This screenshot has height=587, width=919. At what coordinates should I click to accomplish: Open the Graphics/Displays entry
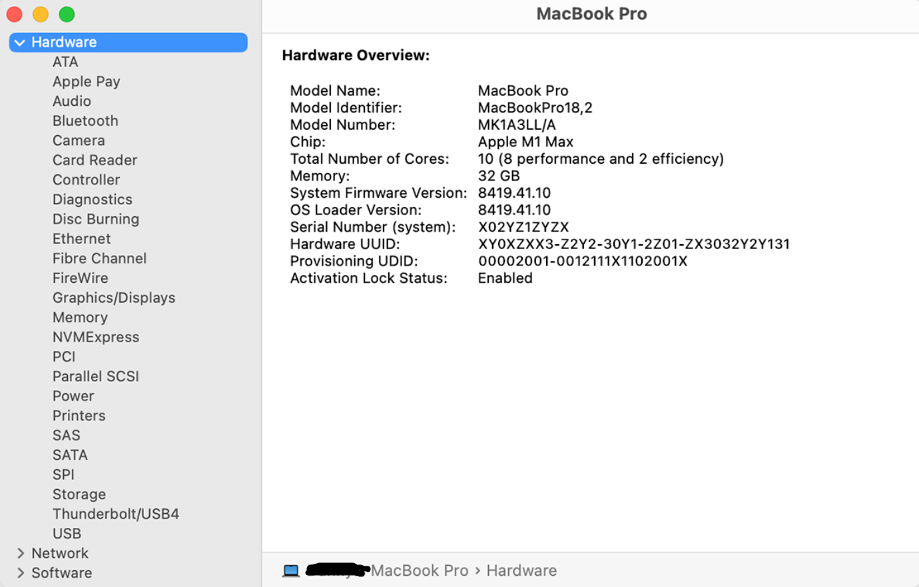(x=114, y=298)
